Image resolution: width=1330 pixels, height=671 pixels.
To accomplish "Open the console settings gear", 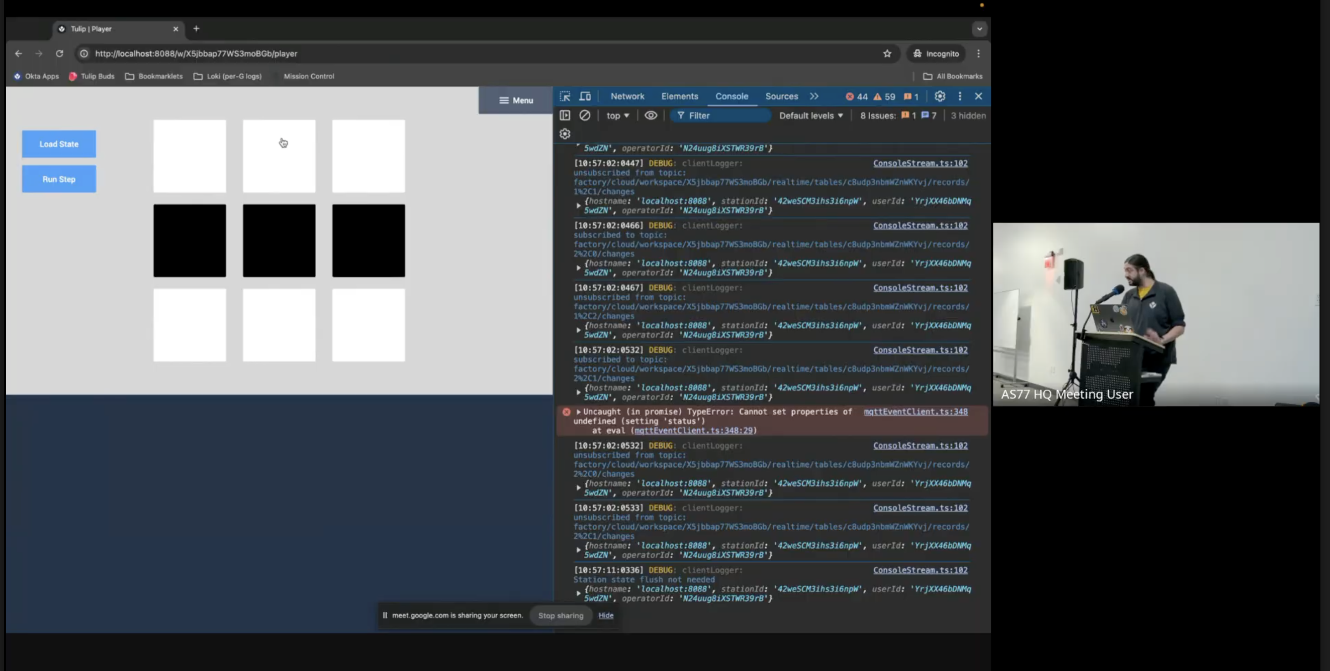I will click(x=564, y=134).
